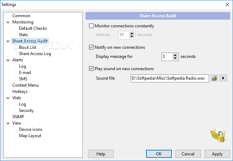Browse for sound file with folder icon

pyautogui.click(x=214, y=78)
